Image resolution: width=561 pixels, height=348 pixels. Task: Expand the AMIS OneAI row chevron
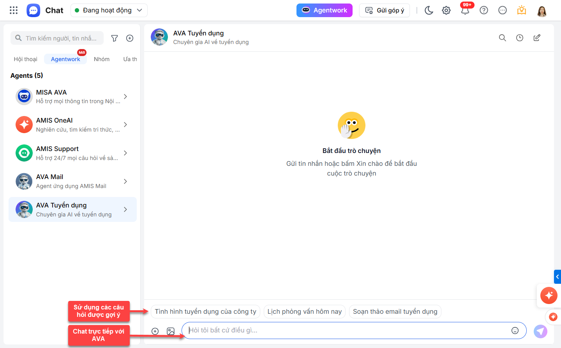[125, 125]
